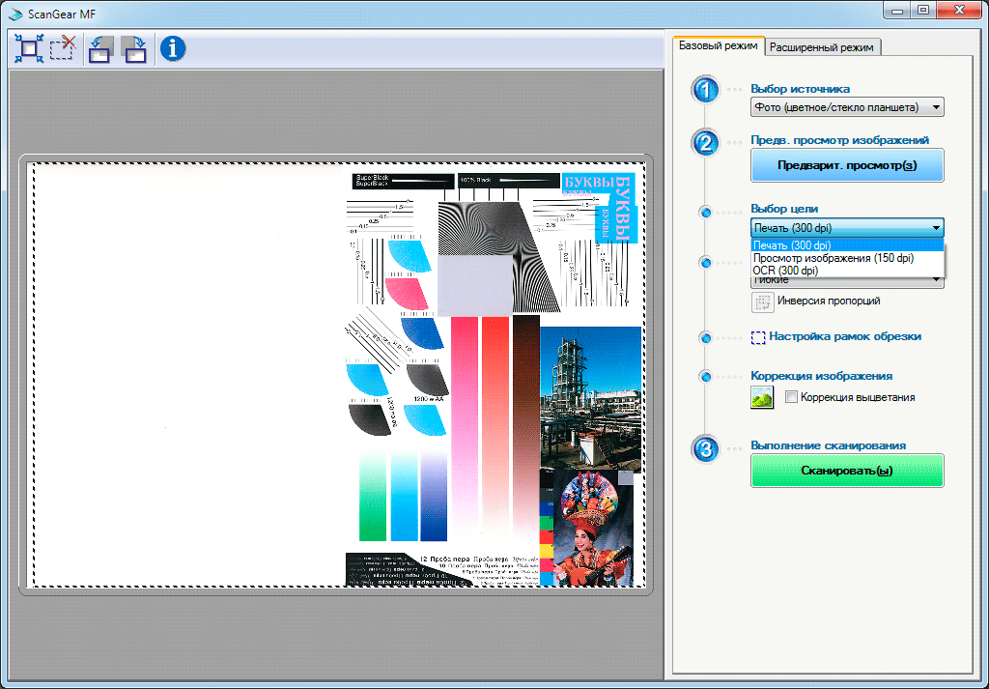Minimize the ScanGear MF window
The height and width of the screenshot is (689, 989).
tap(897, 11)
